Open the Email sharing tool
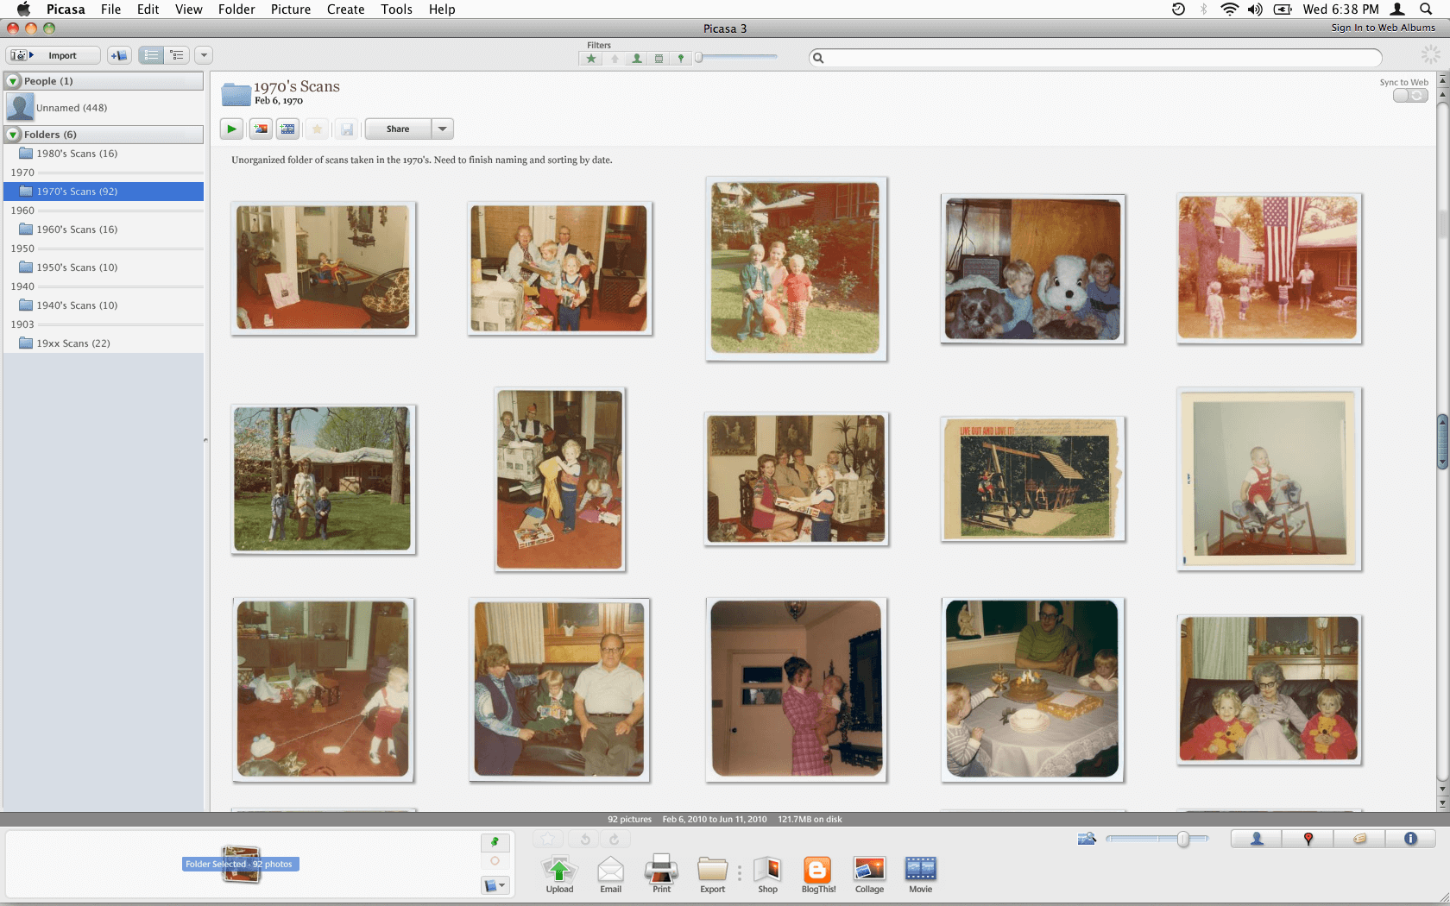The width and height of the screenshot is (1450, 906). 610,874
